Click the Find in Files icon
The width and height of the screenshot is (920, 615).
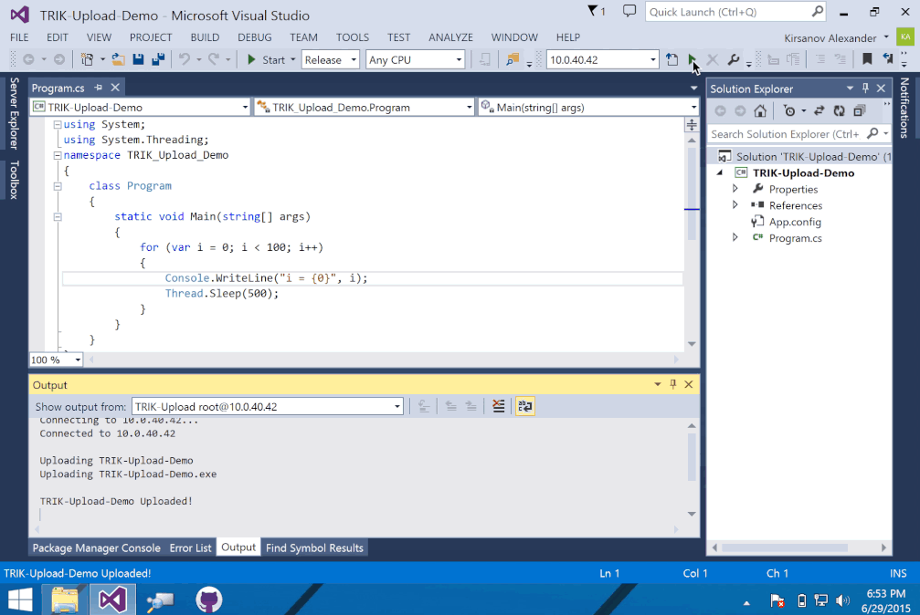point(513,59)
